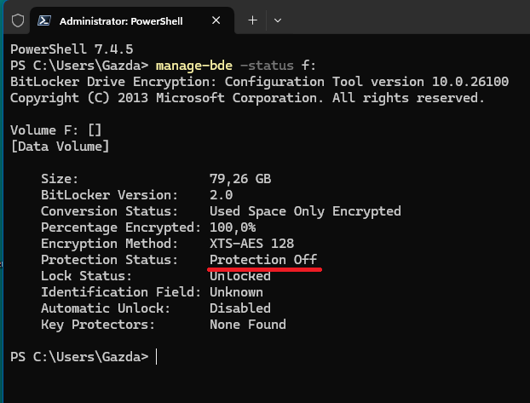Click the '100,0%' percentage encrypted value
The height and width of the screenshot is (403, 530).
[233, 227]
